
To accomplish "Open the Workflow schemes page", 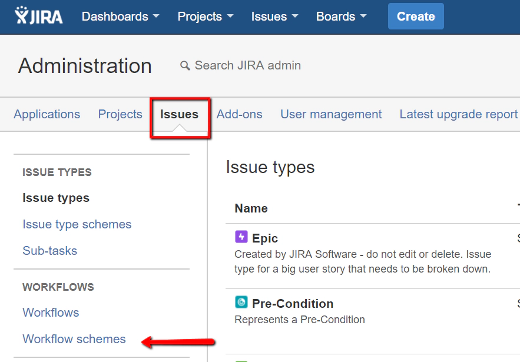I will 74,339.
